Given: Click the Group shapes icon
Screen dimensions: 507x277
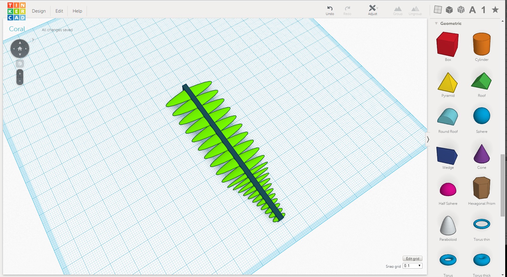Looking at the screenshot, I should pos(398,10).
